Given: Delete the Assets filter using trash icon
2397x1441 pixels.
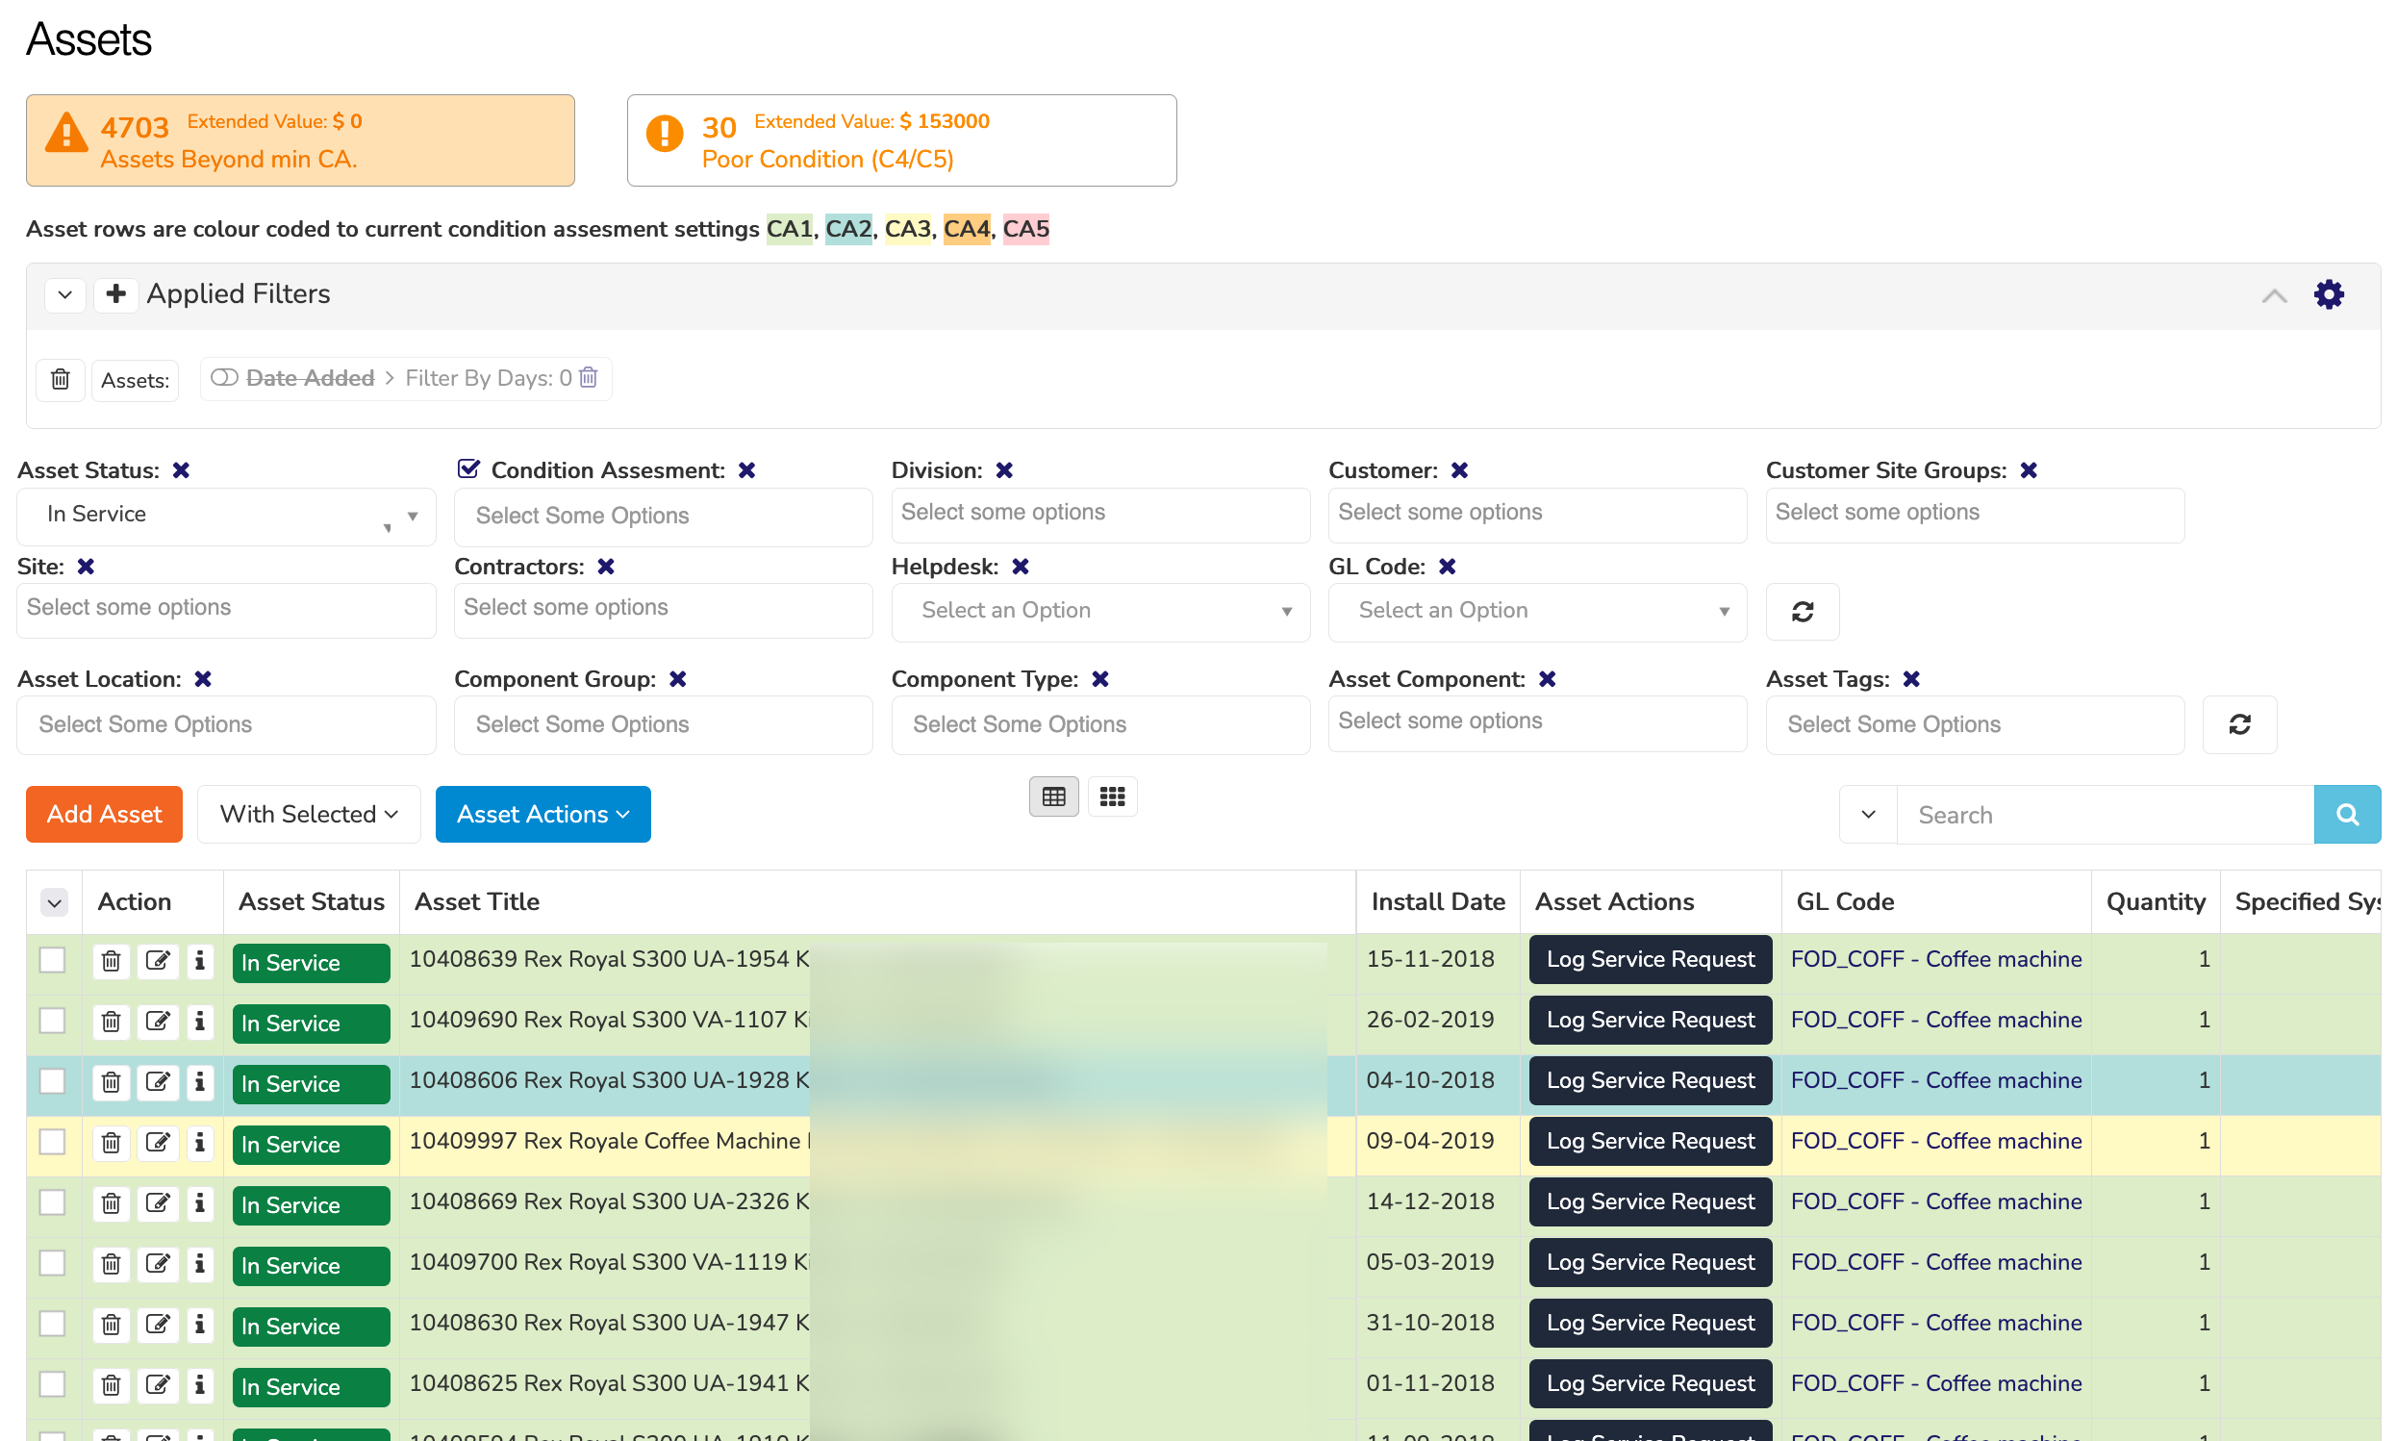Looking at the screenshot, I should (x=61, y=379).
